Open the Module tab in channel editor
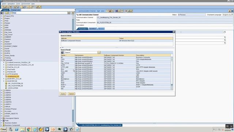Screen dimensions: 234x132 tap(101, 29)
